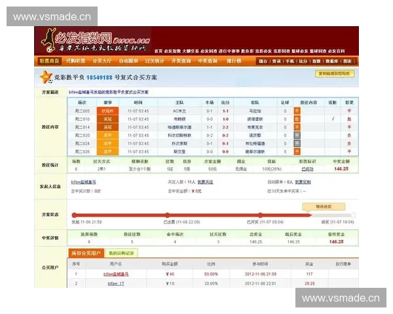Click the 已出票 marker on progress bar
The image size is (393, 314).
click(167, 215)
